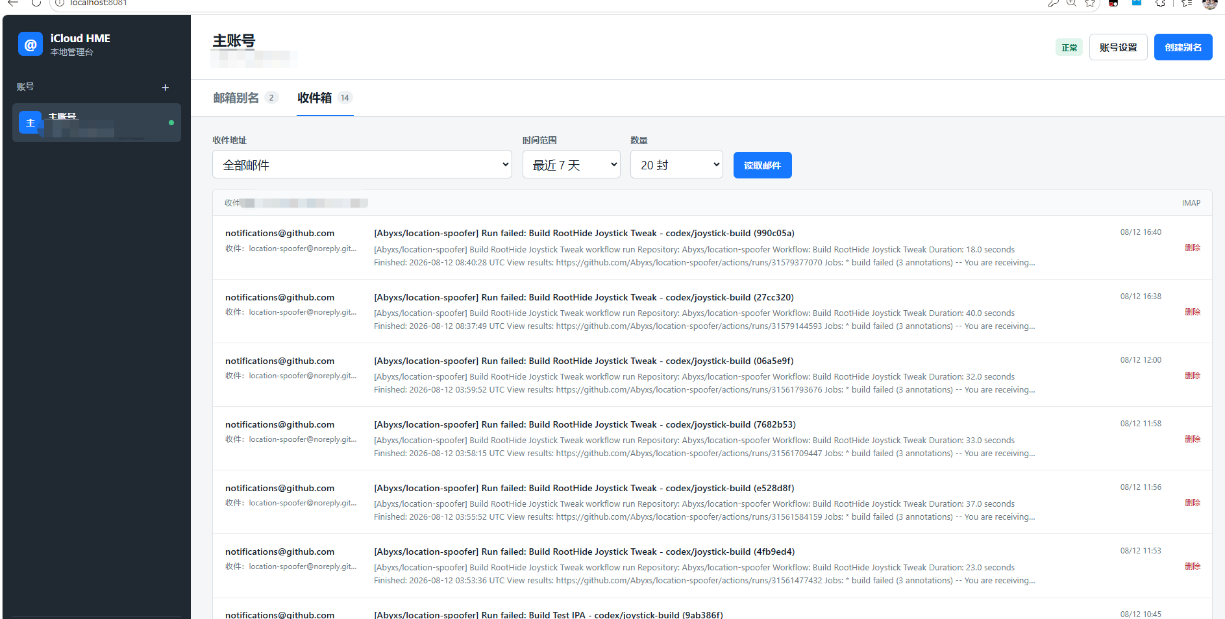Add a new account with the plus icon

(166, 88)
